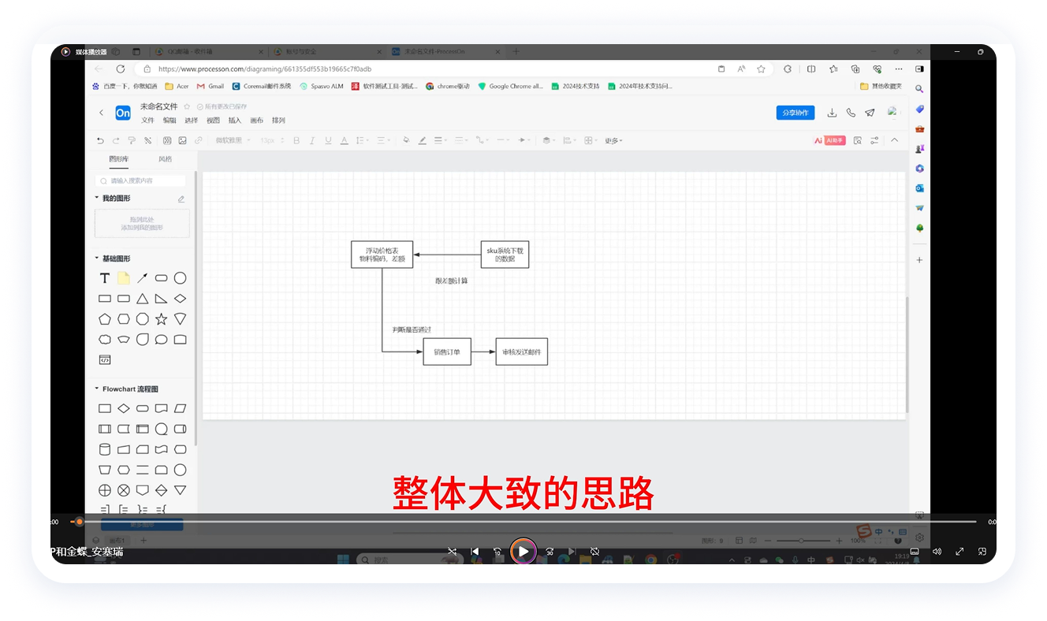Toggle italic text formatting
Screen dimensions: 1047x621
coord(312,140)
